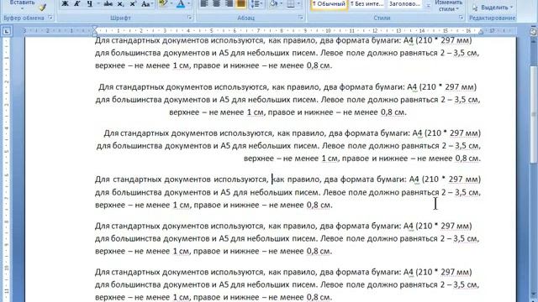Click the first line indent marker on the ruler
The width and height of the screenshot is (538, 302).
tap(95, 29)
